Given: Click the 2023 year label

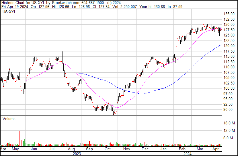Looking at the screenshot, I should [77, 154].
